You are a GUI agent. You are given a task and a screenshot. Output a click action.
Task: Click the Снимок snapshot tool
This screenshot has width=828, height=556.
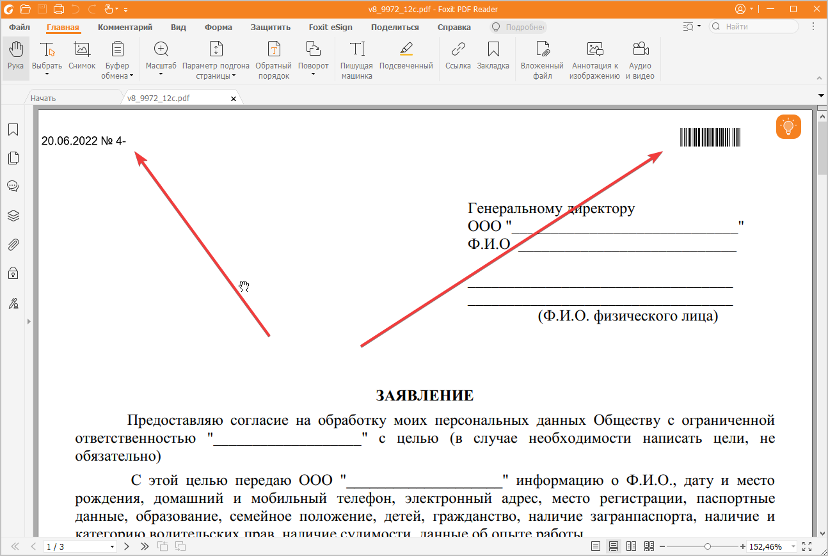click(82, 56)
